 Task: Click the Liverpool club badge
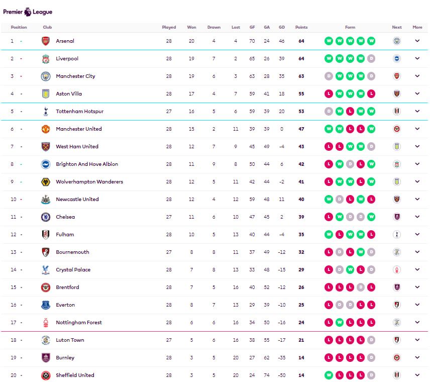pyautogui.click(x=46, y=59)
